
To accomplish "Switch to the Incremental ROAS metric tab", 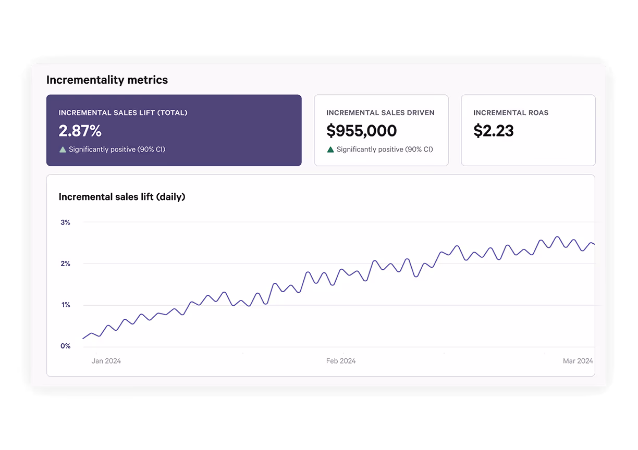I will pos(528,130).
